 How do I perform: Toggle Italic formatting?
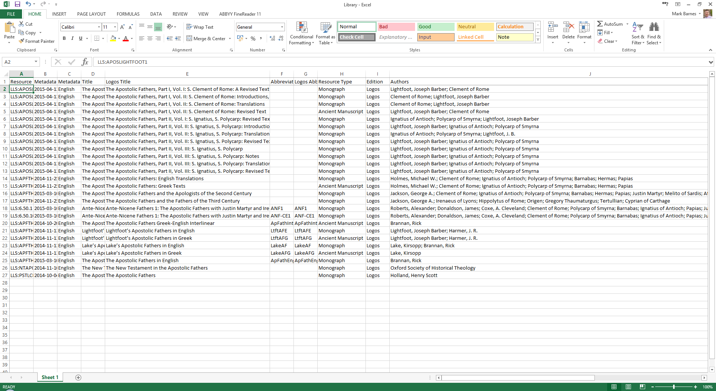72,38
